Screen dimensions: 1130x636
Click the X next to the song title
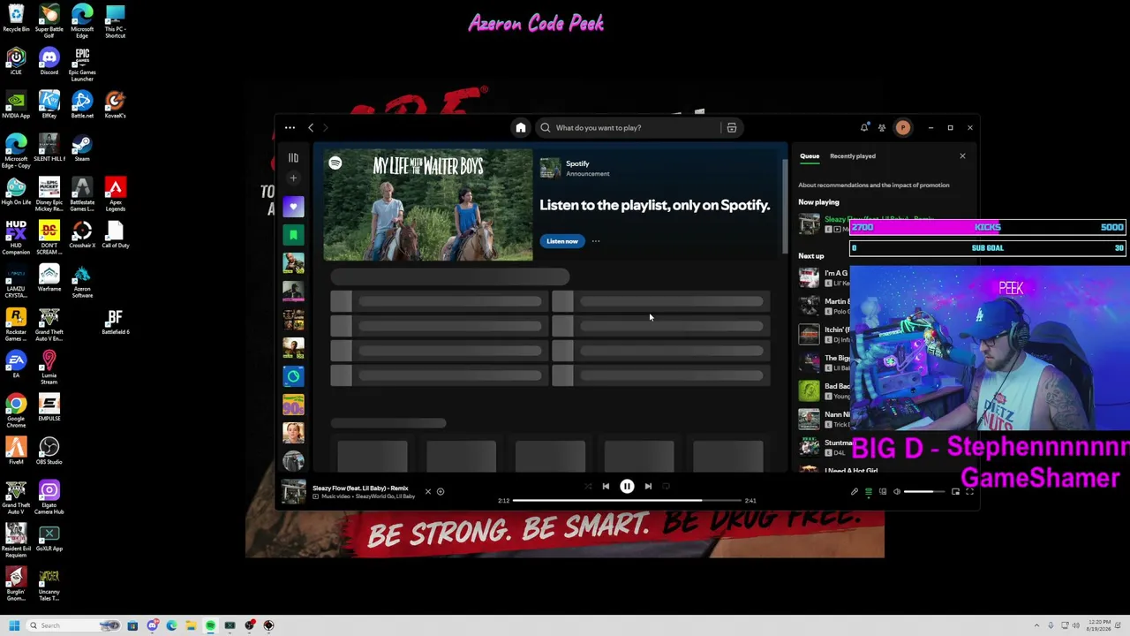[428, 492]
